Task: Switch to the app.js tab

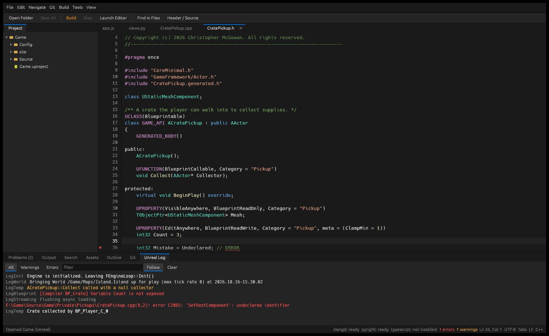Action: tap(108, 28)
